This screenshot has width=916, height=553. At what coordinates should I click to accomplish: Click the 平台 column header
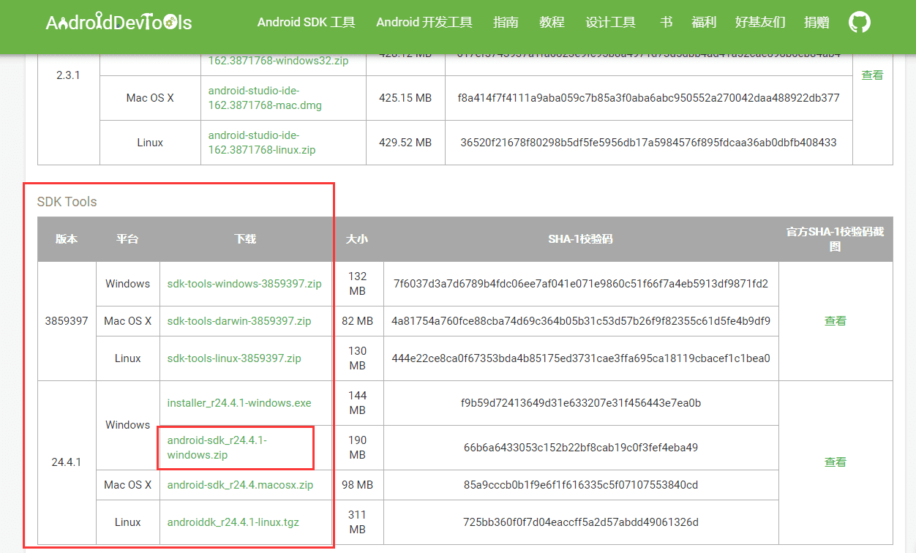[127, 239]
